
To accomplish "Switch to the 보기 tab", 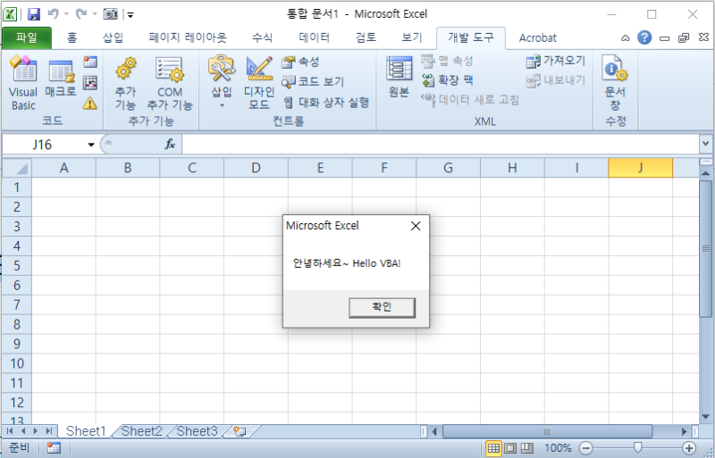I will point(412,37).
